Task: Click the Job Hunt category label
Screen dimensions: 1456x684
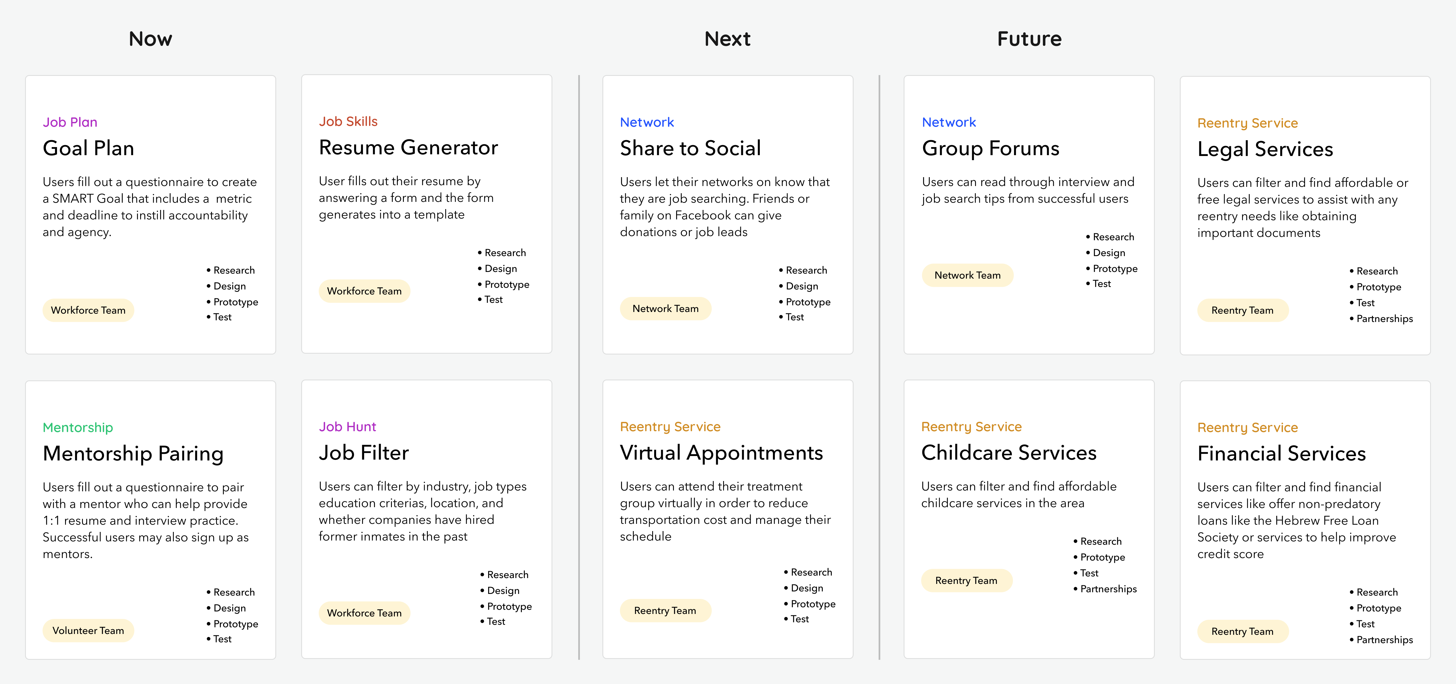Action: (348, 427)
